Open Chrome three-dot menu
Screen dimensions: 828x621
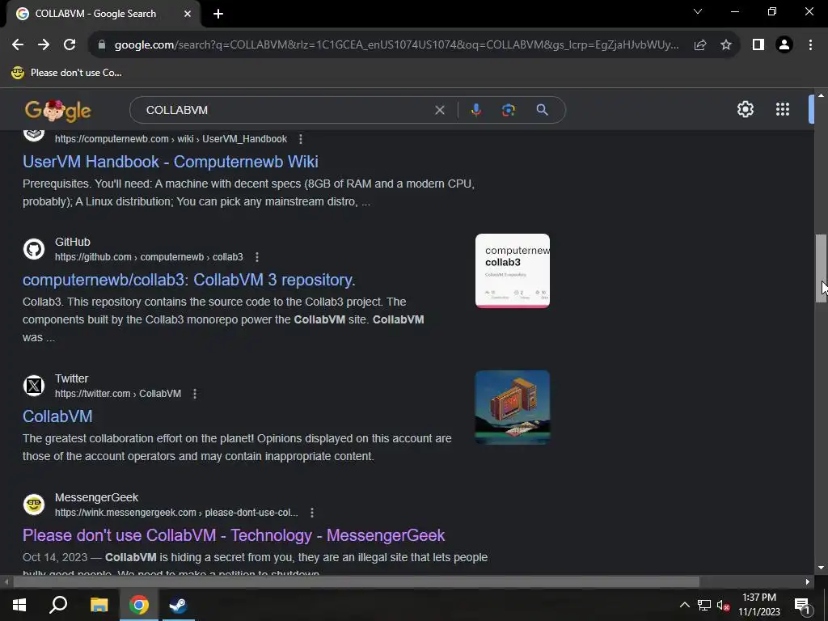(810, 45)
